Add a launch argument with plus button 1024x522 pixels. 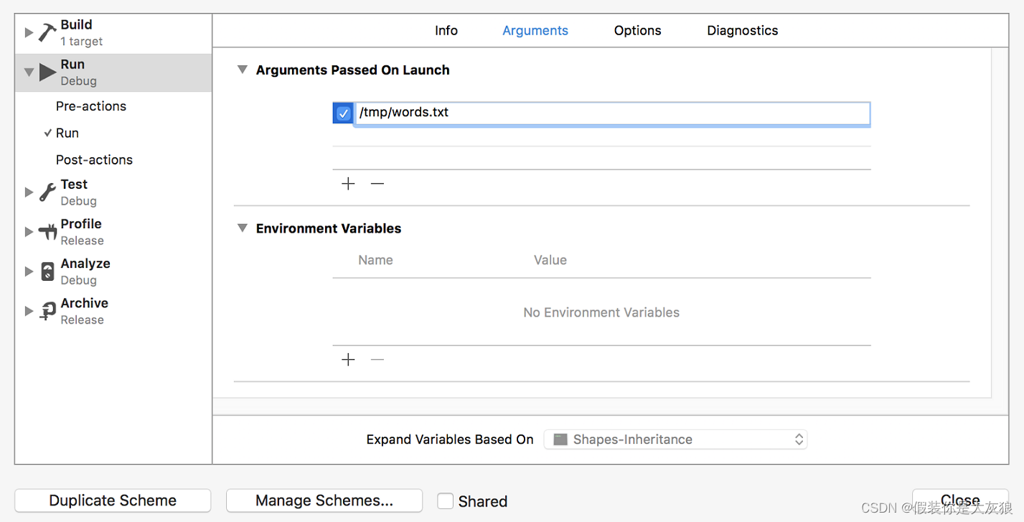point(348,184)
